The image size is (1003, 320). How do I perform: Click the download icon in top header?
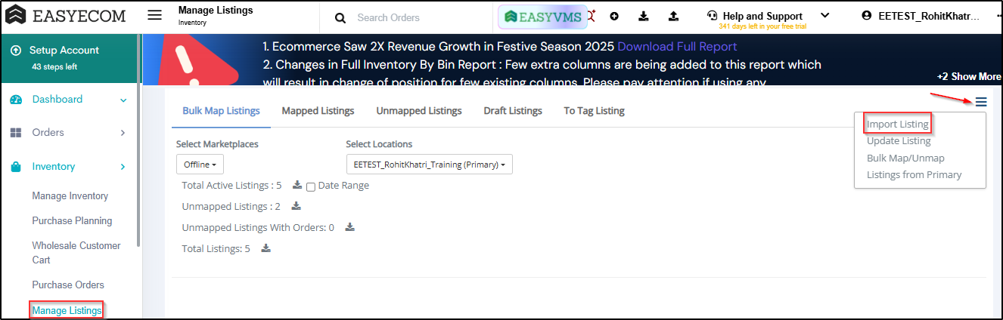(x=644, y=16)
